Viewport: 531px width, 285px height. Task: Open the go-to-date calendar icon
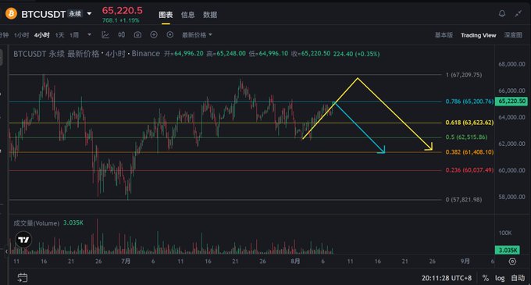click(23, 278)
